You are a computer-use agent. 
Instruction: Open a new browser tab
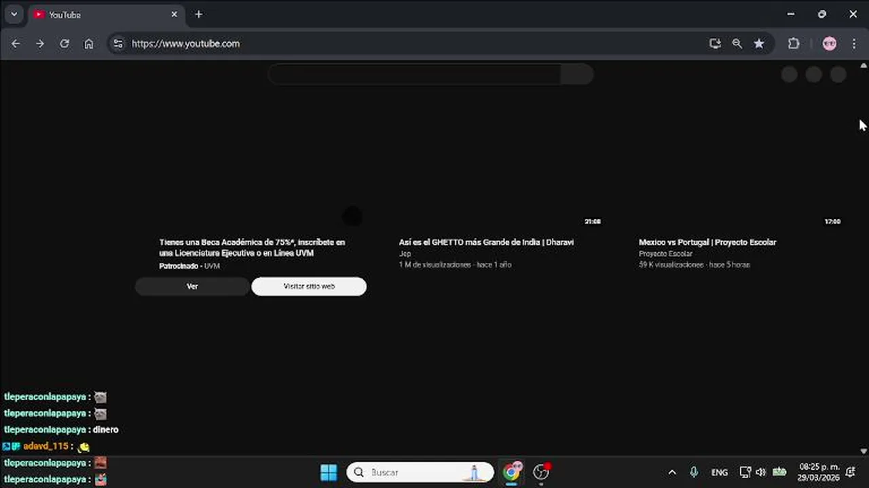(198, 14)
